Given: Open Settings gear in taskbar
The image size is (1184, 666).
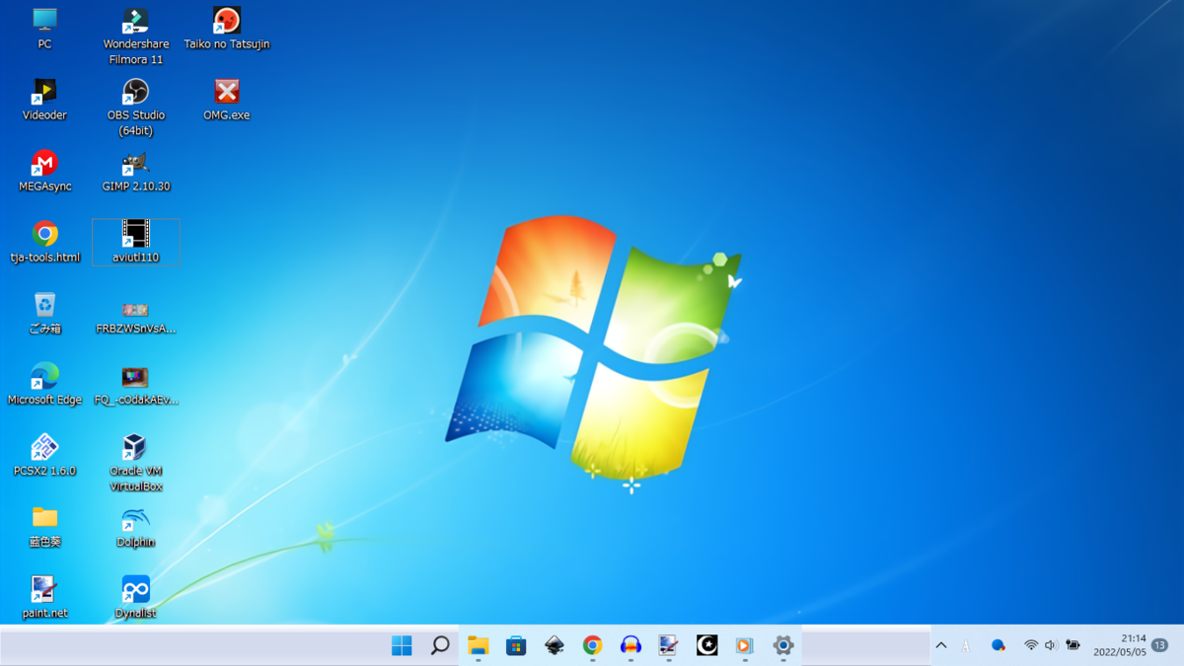Looking at the screenshot, I should 783,645.
